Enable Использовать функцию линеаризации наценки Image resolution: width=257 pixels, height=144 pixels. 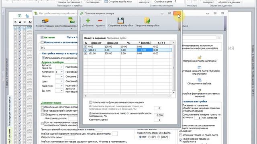coord(91,102)
